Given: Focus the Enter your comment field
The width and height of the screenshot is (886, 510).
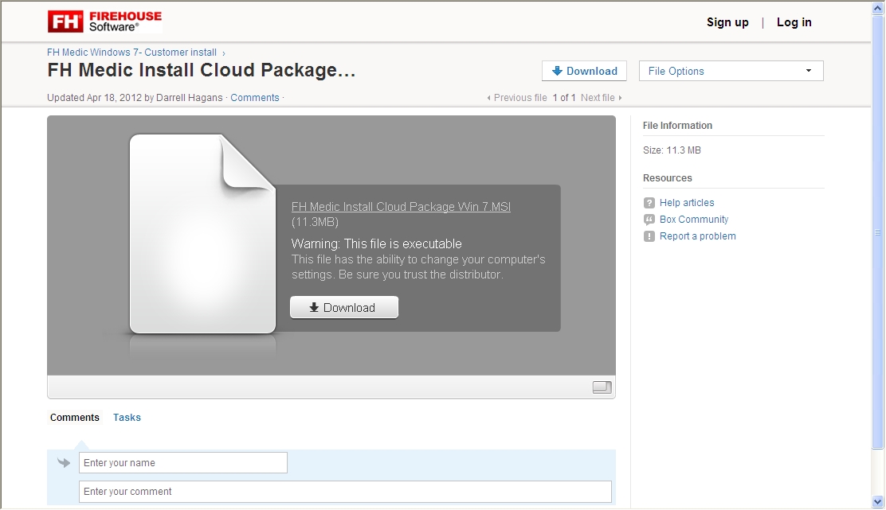Looking at the screenshot, I should point(345,492).
